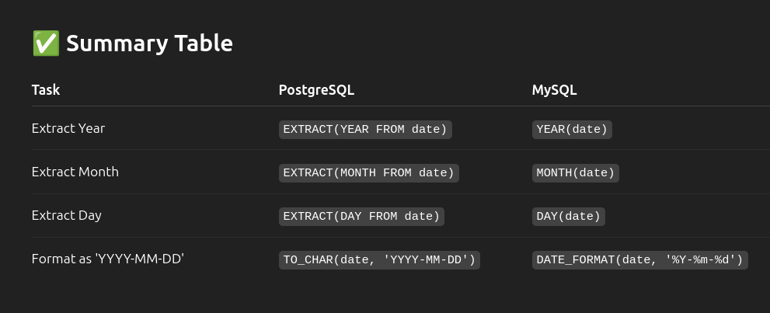Image resolution: width=770 pixels, height=313 pixels.
Task: Select the Extract Month row label
Action: (75, 172)
